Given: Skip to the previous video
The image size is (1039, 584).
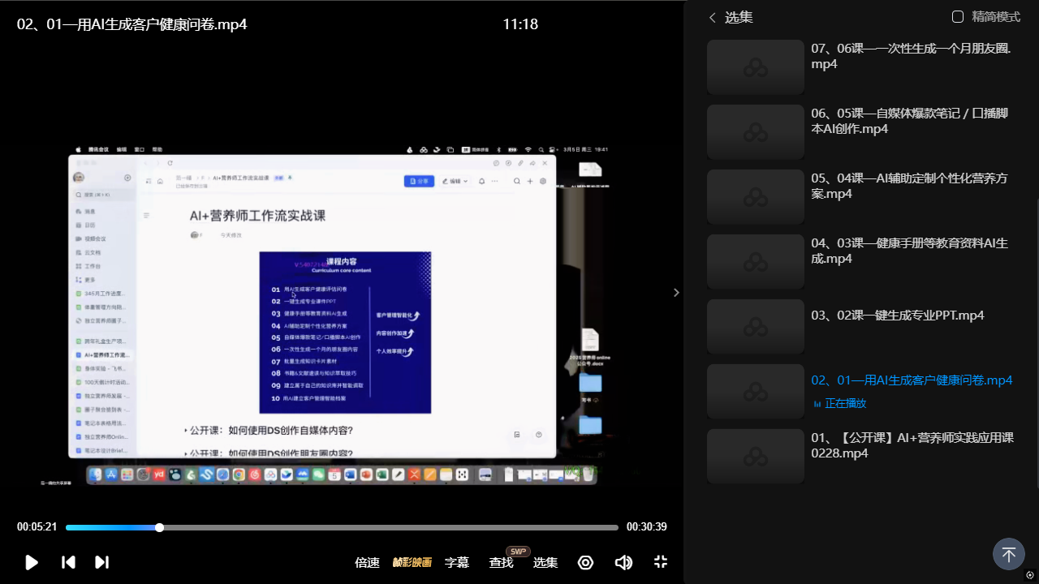Looking at the screenshot, I should click(69, 562).
